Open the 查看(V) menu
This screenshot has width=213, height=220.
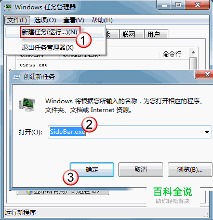tap(74, 20)
